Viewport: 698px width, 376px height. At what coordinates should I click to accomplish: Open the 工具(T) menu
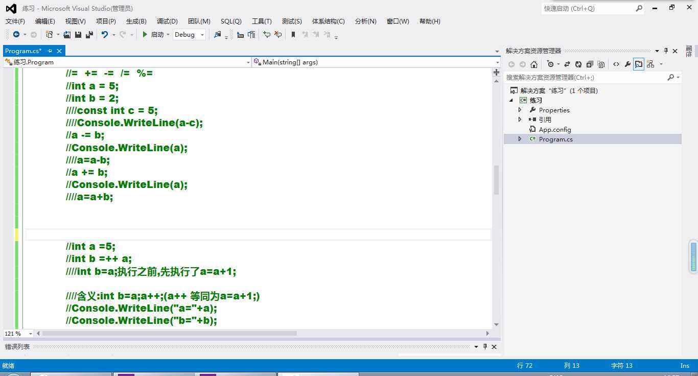[x=262, y=21]
